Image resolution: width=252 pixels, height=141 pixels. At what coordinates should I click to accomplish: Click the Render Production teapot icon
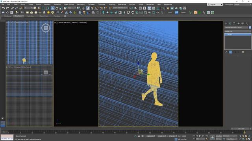point(176,8)
